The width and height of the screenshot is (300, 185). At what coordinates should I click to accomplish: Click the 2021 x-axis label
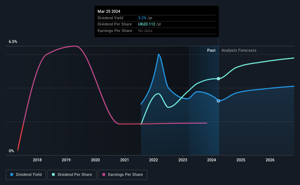click(x=124, y=160)
